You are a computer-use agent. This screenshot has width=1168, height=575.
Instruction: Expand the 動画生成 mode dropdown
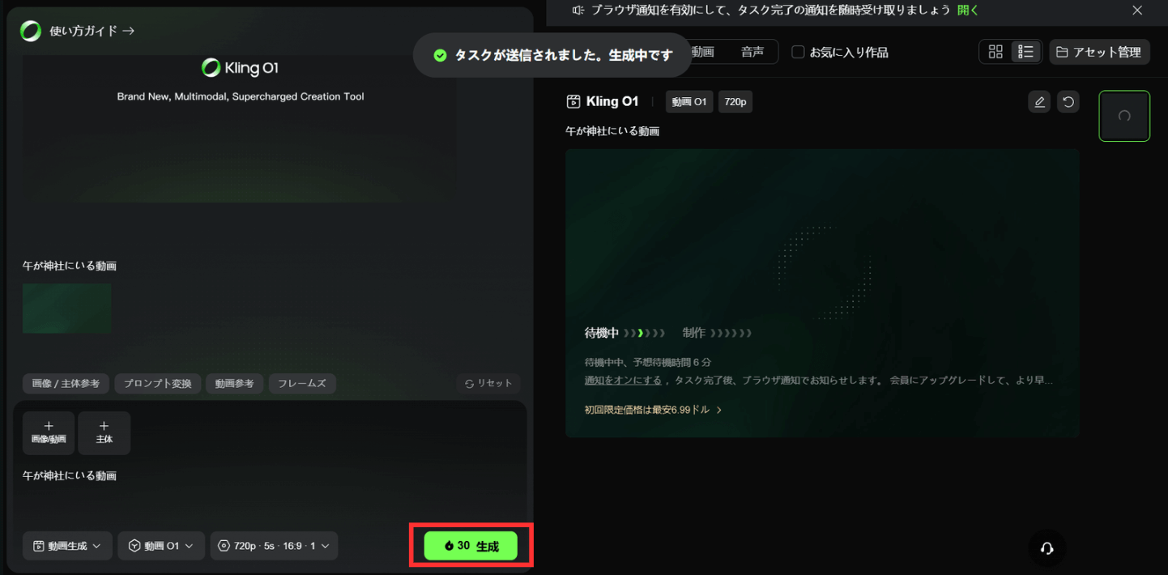67,546
